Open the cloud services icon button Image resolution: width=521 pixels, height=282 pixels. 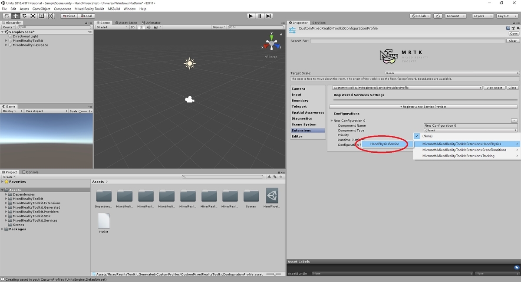pyautogui.click(x=438, y=16)
